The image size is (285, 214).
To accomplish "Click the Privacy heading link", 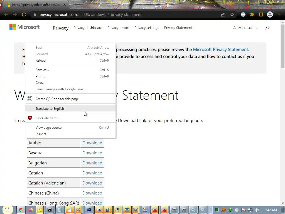I will [x=60, y=28].
